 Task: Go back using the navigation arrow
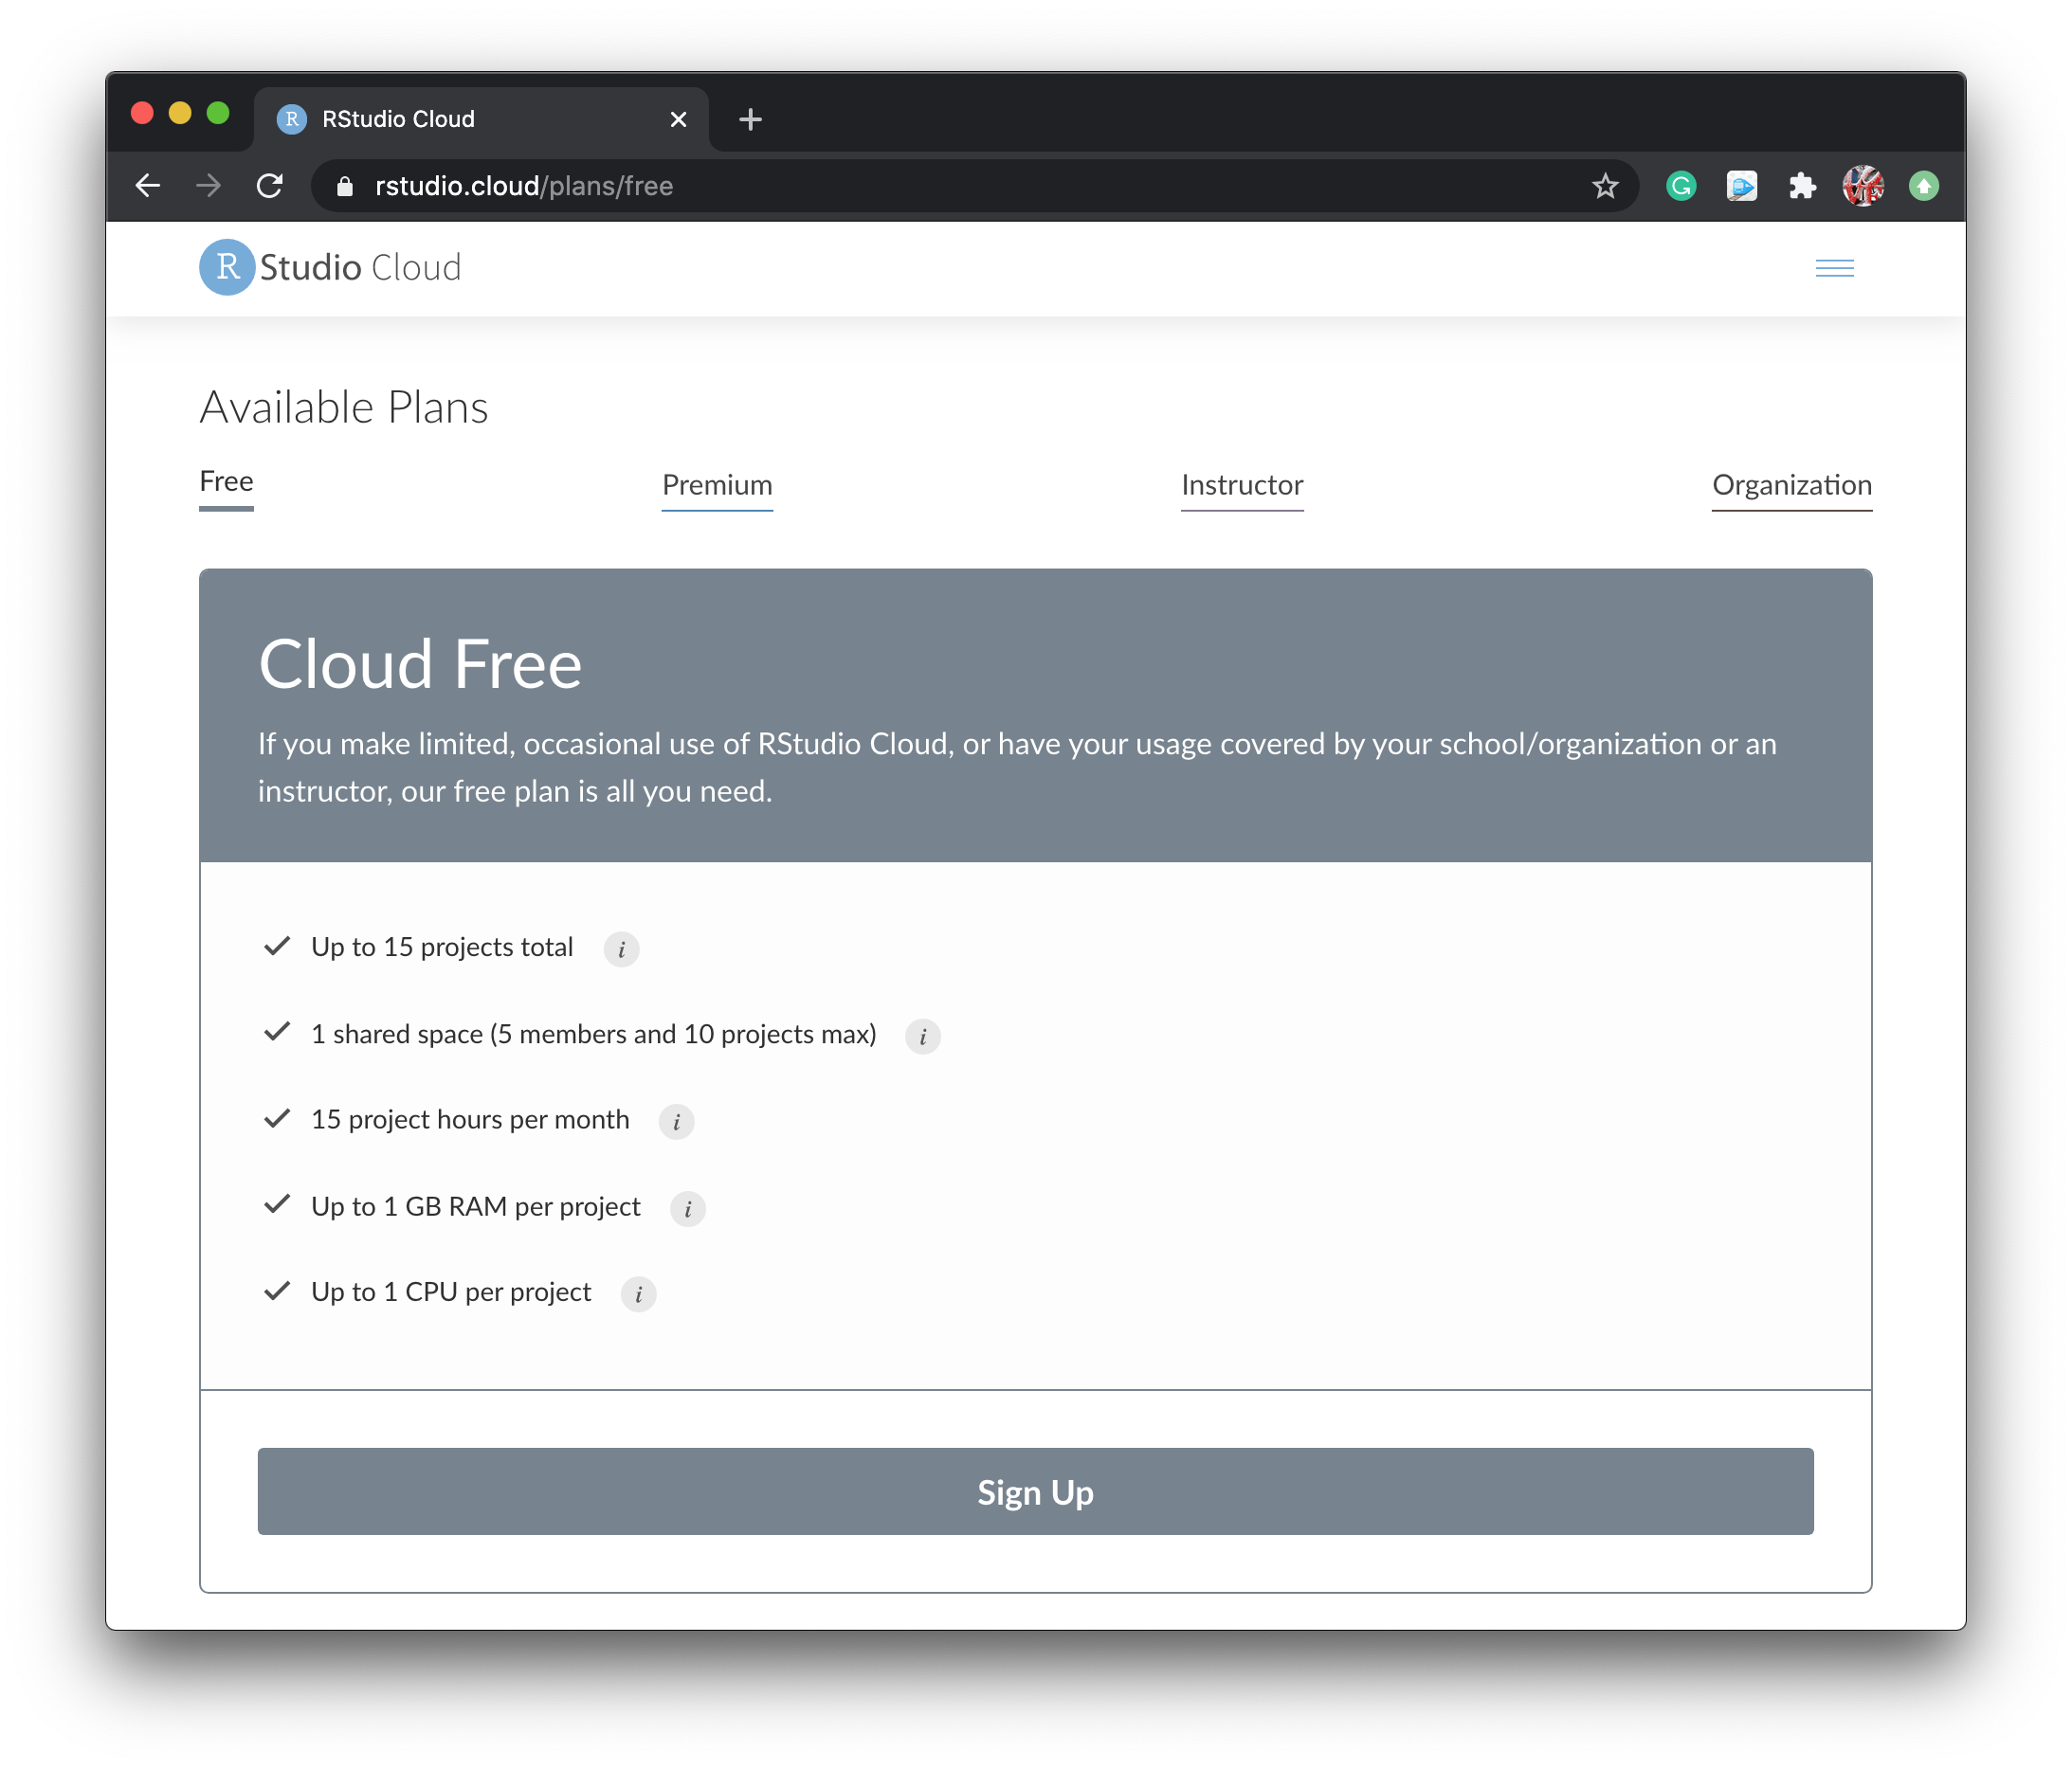point(148,186)
